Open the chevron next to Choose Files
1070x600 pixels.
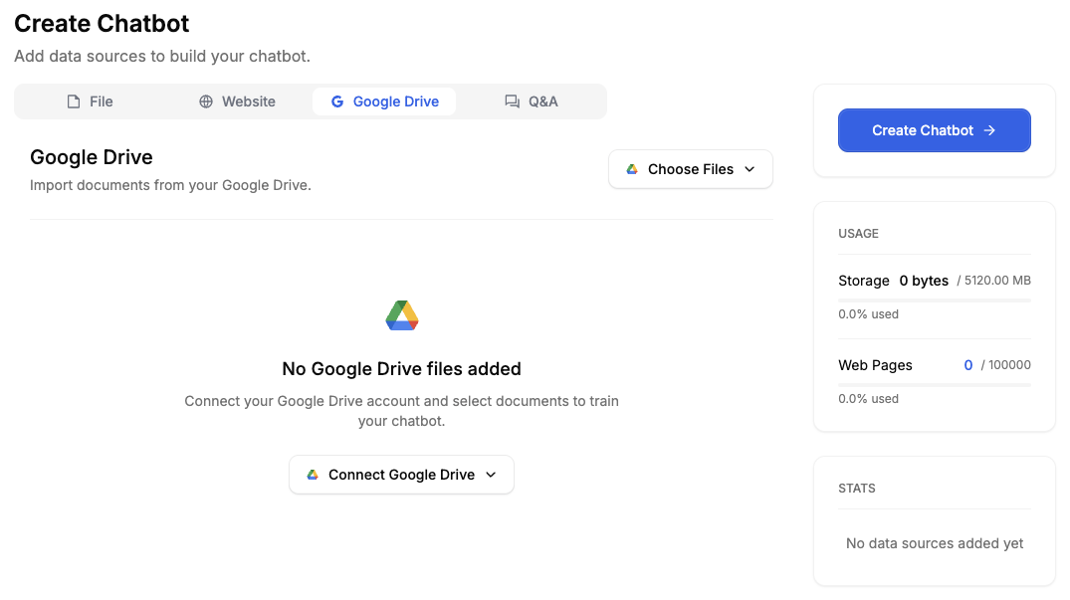tap(749, 169)
